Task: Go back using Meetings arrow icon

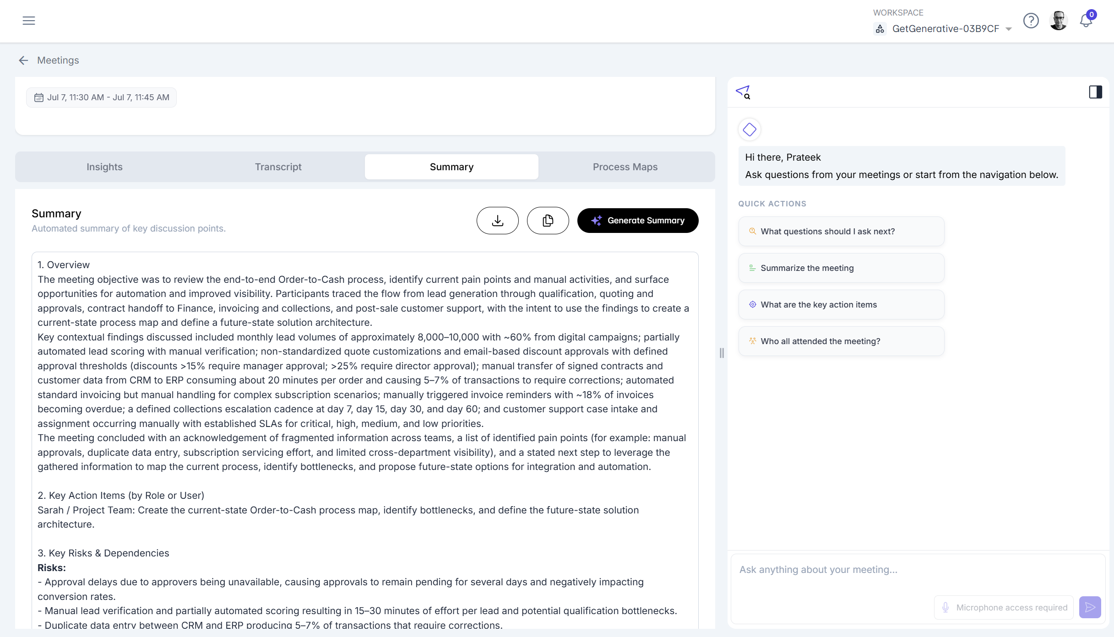Action: tap(23, 60)
